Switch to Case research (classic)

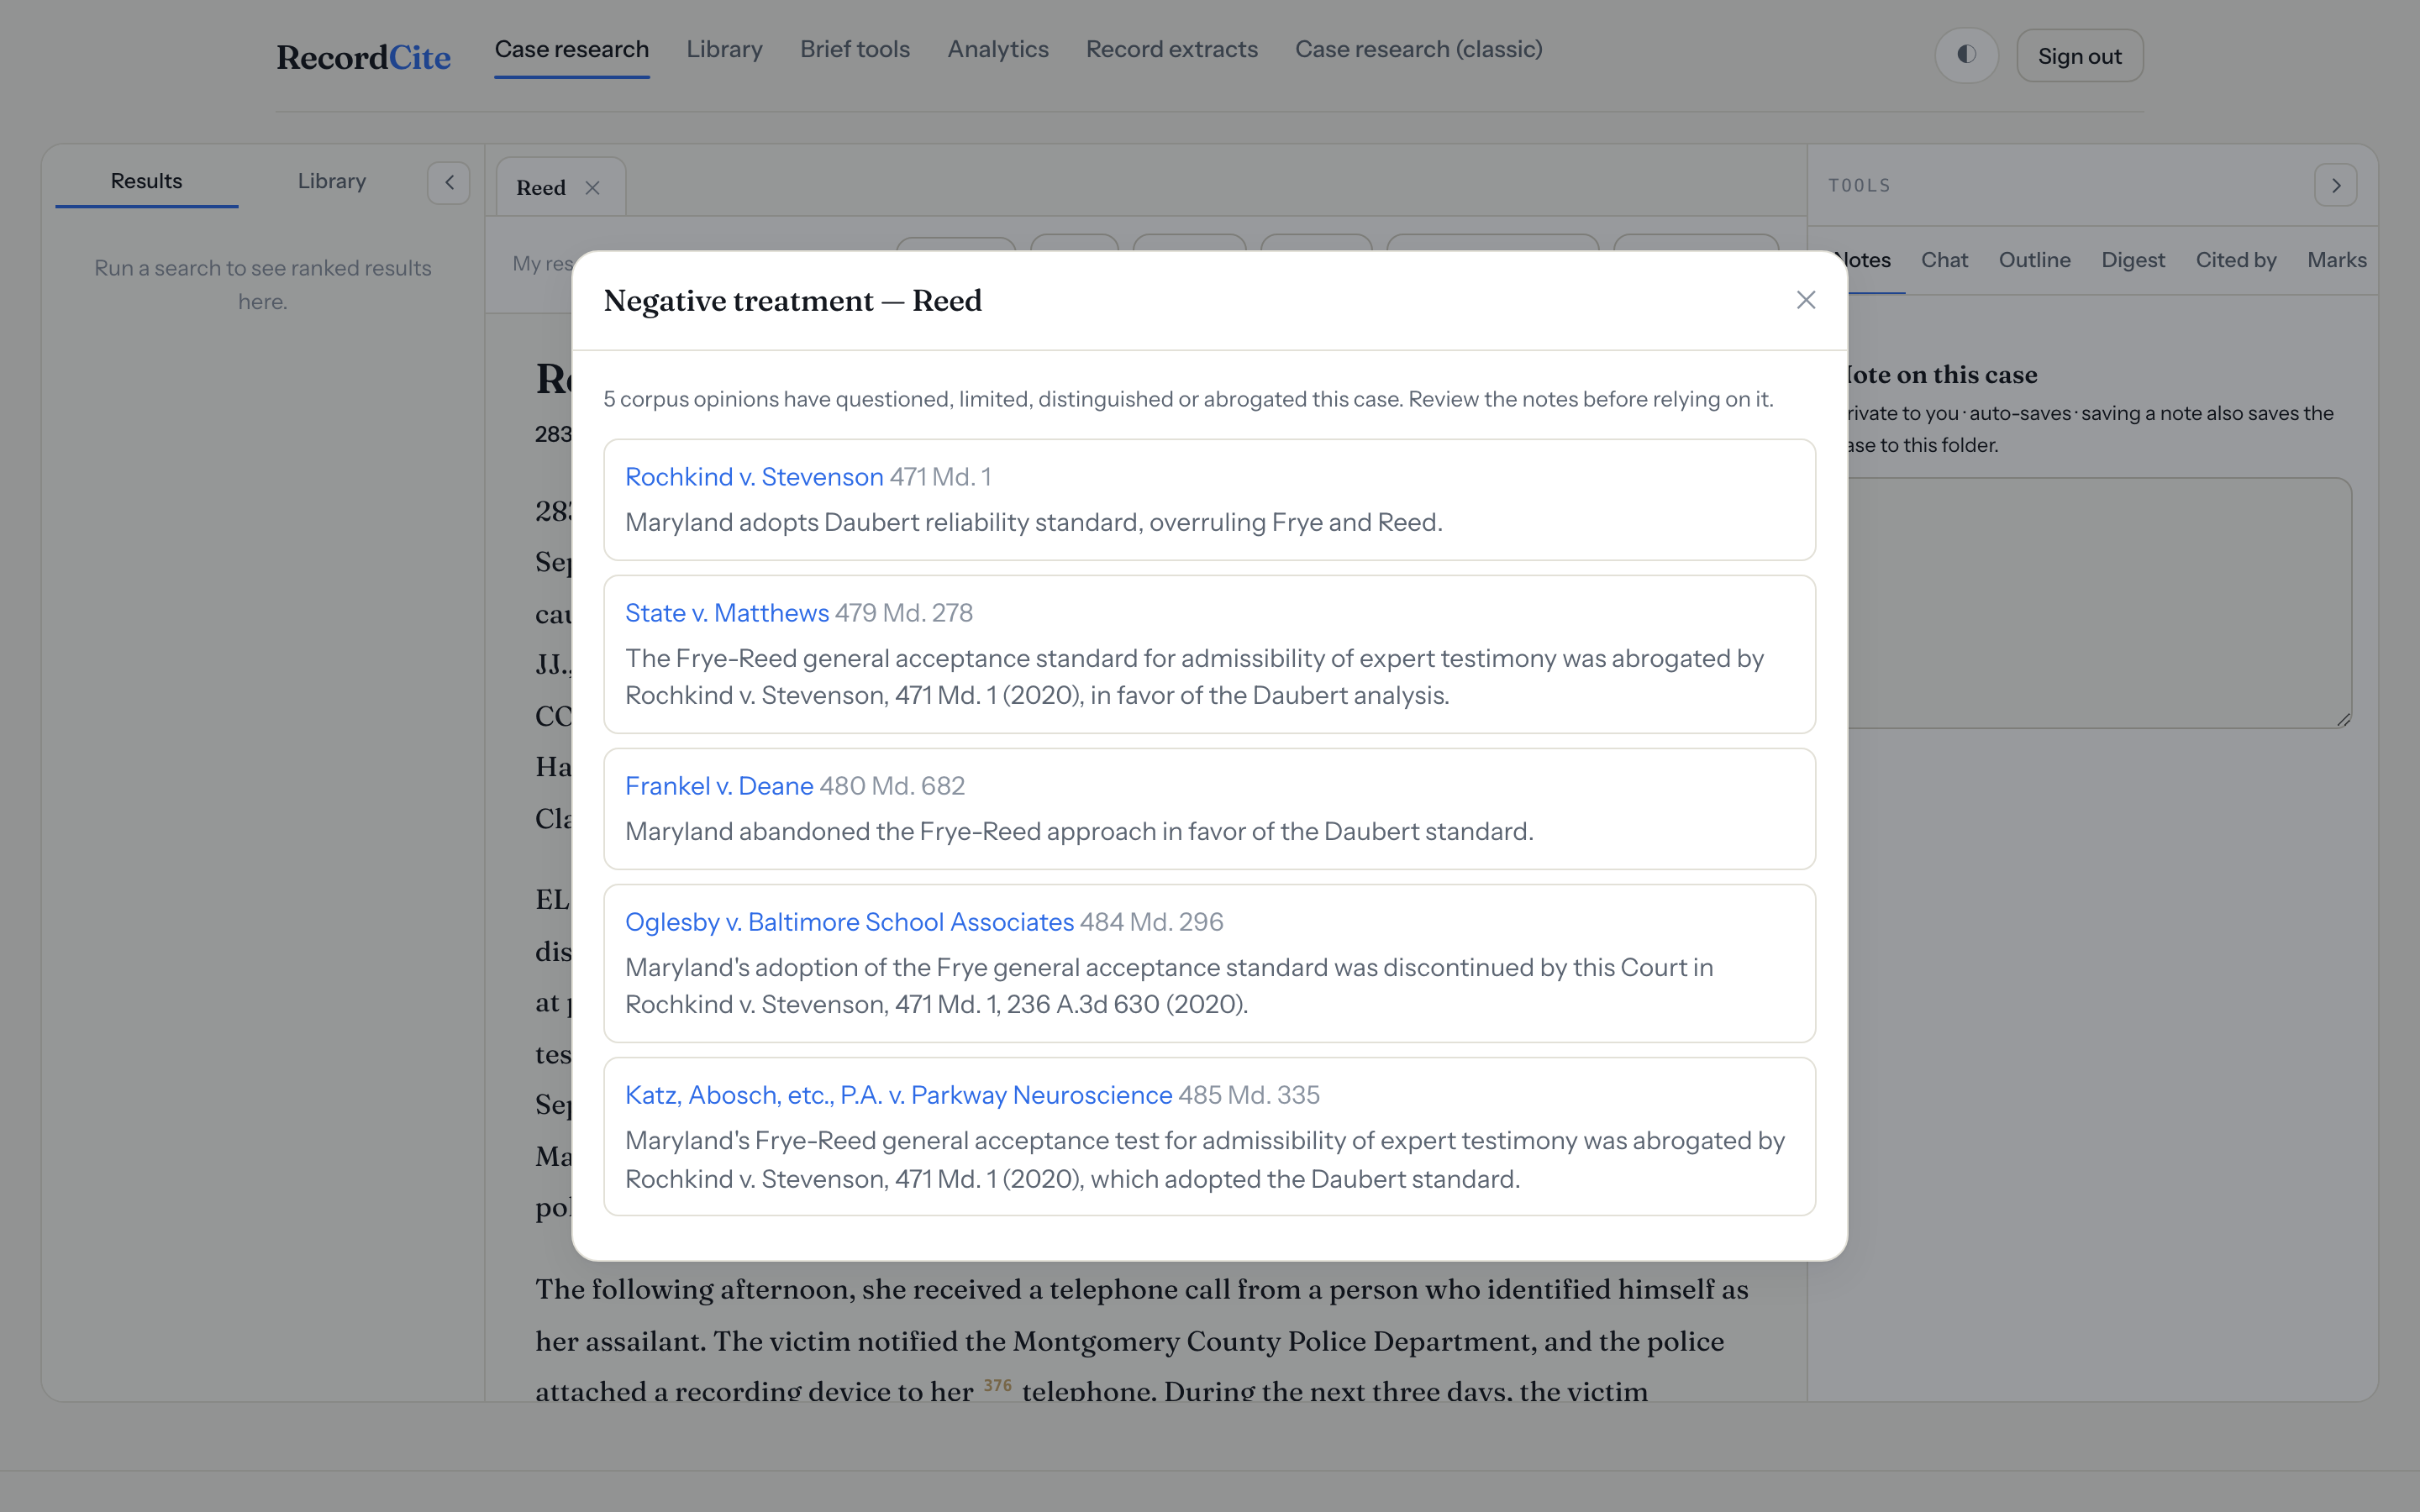click(1418, 49)
